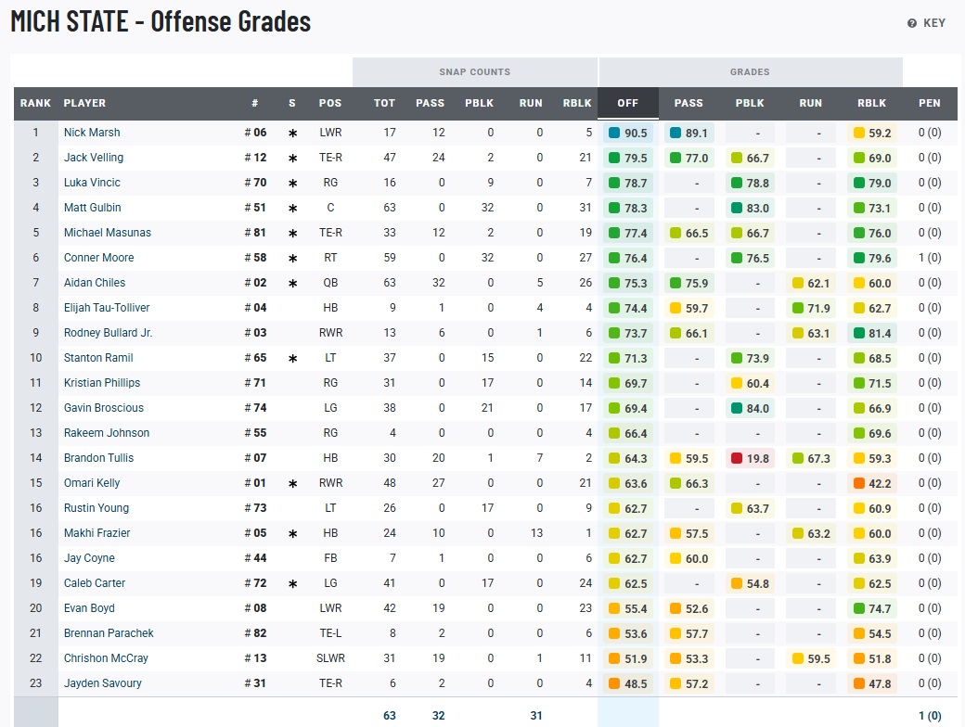Click starter asterisk in Caleb Carter row

click(292, 584)
